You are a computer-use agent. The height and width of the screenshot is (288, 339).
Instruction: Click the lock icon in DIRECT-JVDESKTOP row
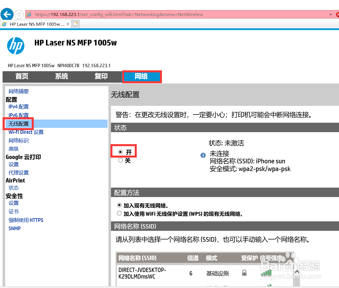point(244,273)
